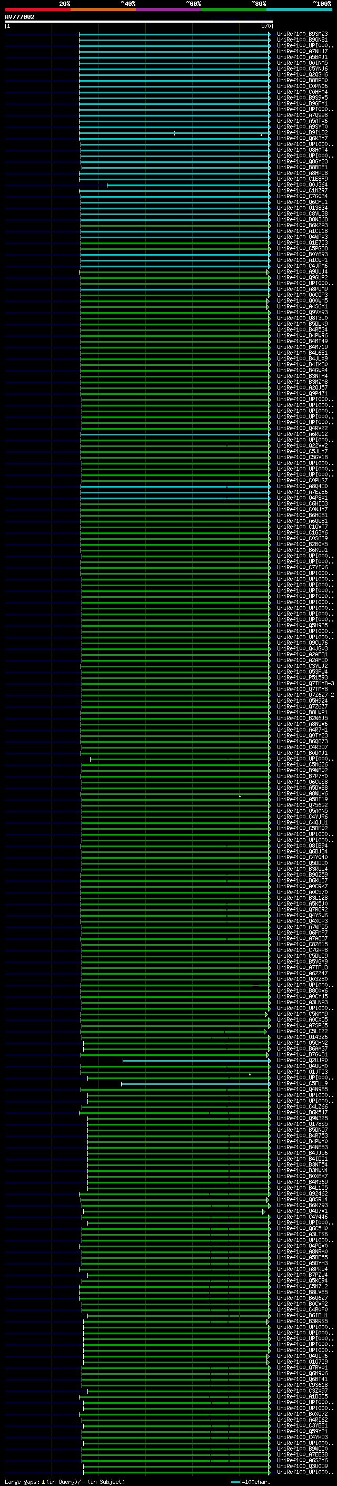The image size is (337, 1486).
Task: Click the orange 40% identity legend bar
Action: click(x=103, y=9)
